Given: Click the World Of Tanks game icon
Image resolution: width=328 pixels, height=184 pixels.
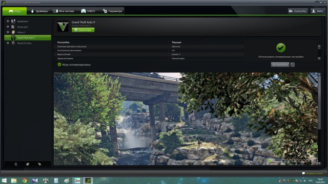Looking at the screenshot, I should pos(13,43).
